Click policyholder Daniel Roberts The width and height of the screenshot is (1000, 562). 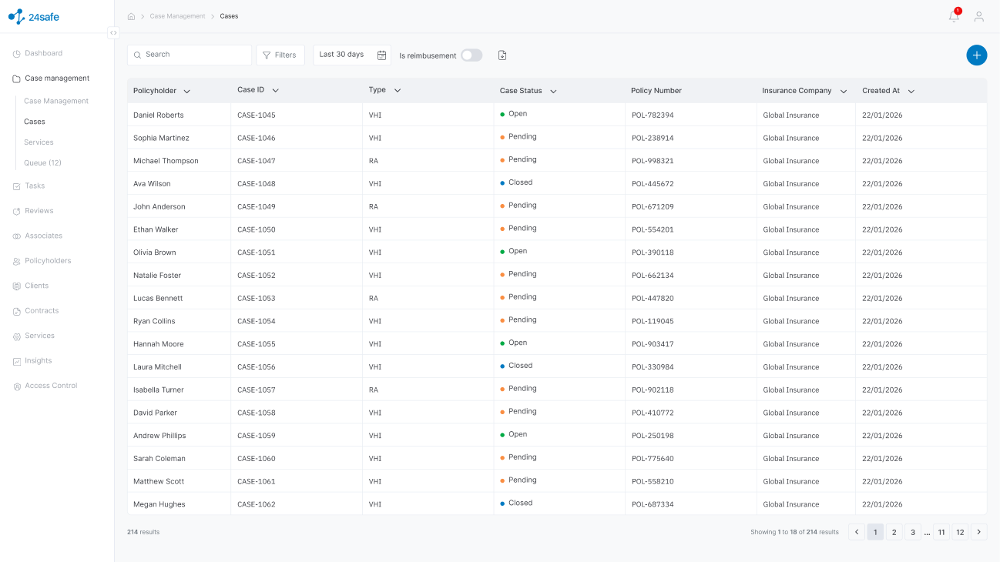pos(159,115)
